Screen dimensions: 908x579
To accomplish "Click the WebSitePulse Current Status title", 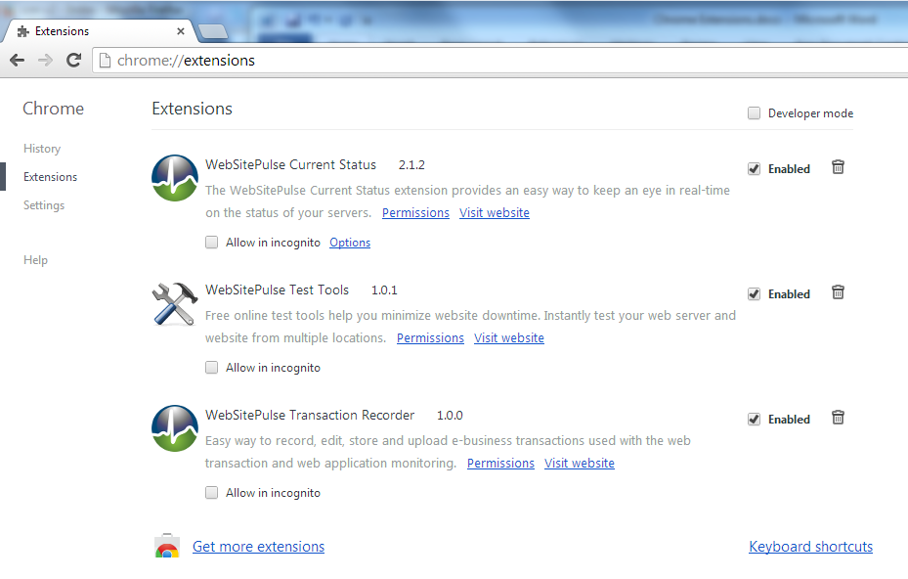I will (x=290, y=164).
